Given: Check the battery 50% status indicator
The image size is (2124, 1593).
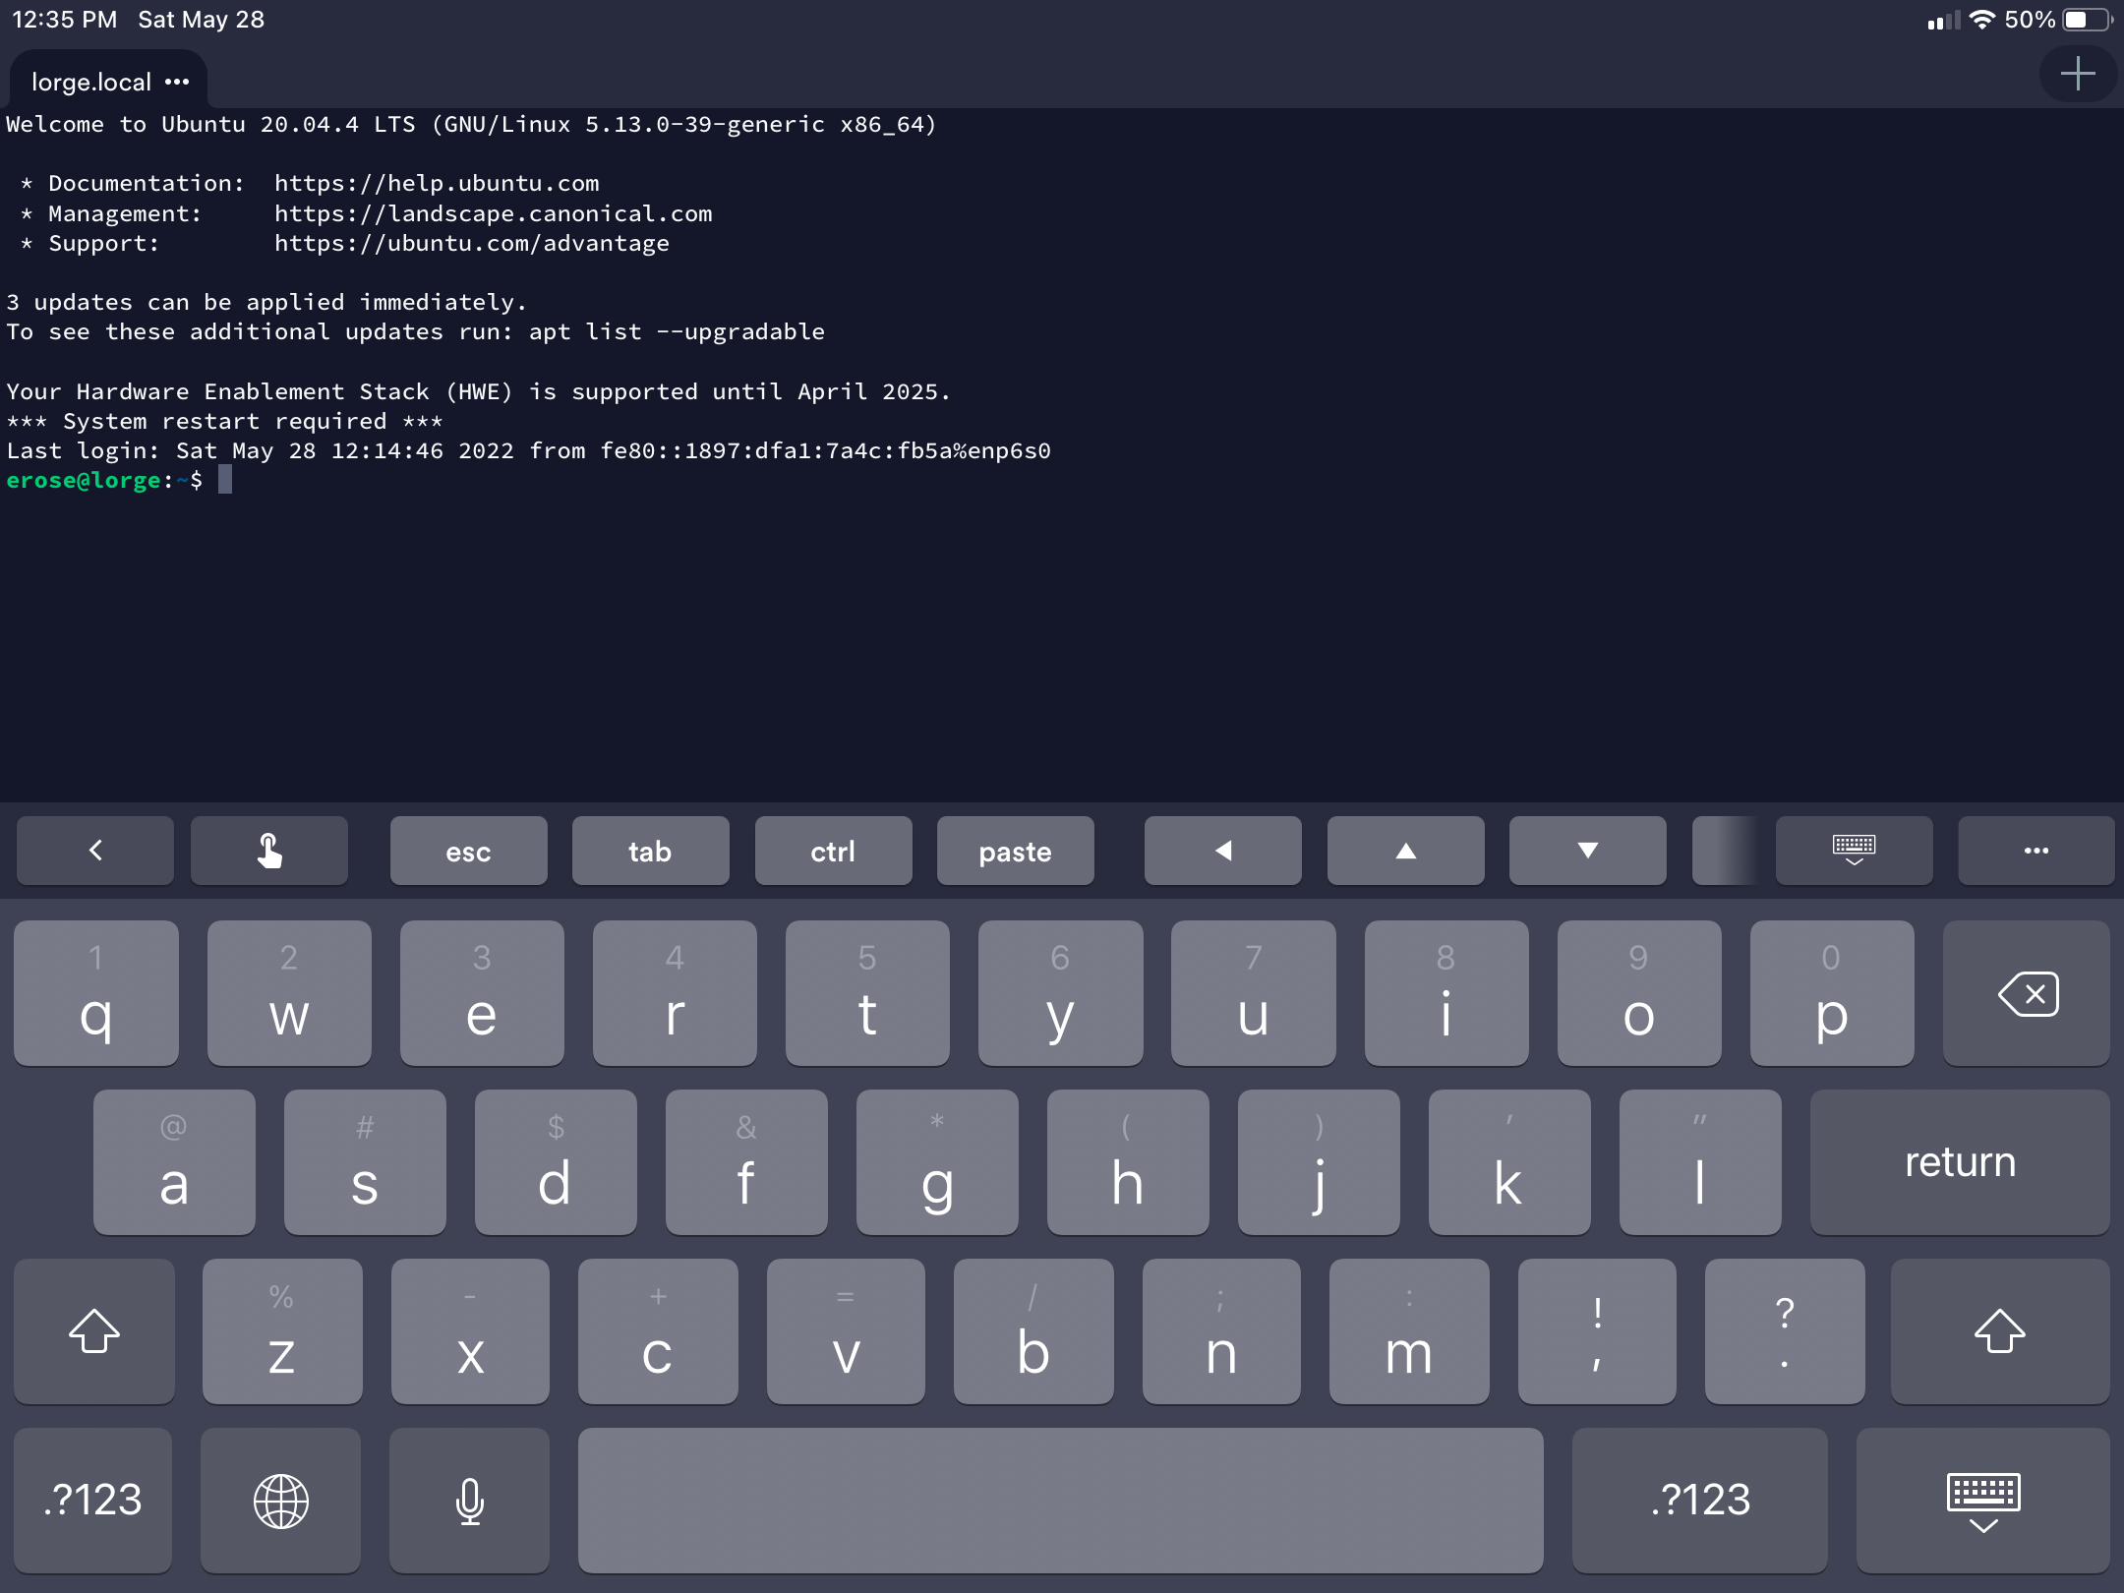Looking at the screenshot, I should coord(2059,20).
